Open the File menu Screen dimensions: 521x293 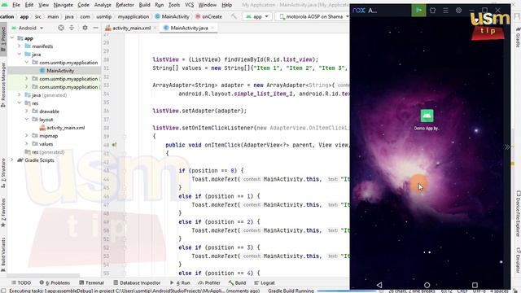click(16, 5)
